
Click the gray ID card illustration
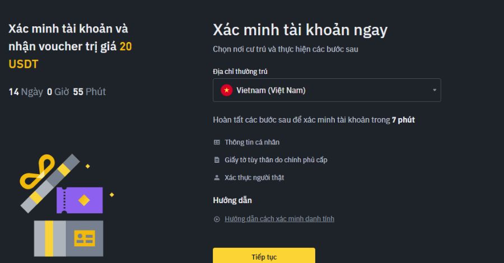click(x=69, y=238)
